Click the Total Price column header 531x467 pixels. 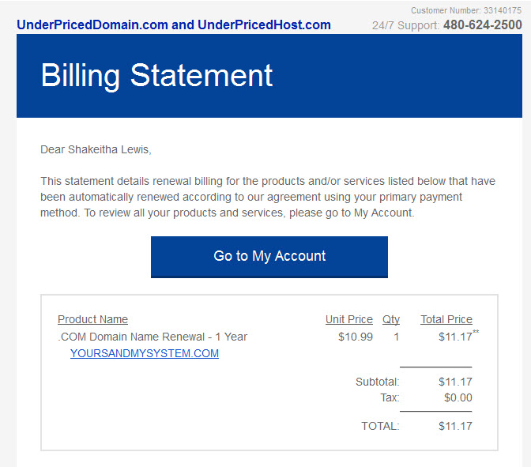[x=446, y=319]
